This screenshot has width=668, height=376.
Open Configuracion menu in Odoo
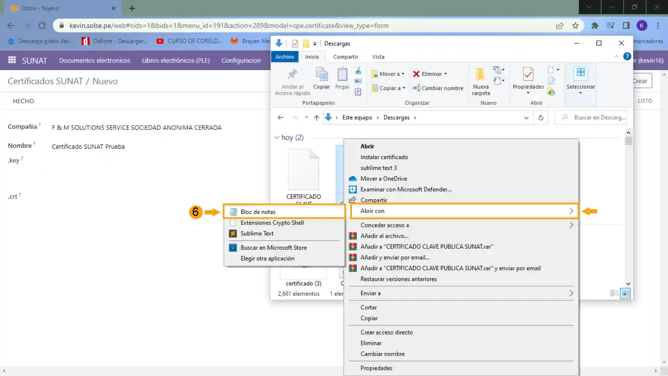pos(241,60)
